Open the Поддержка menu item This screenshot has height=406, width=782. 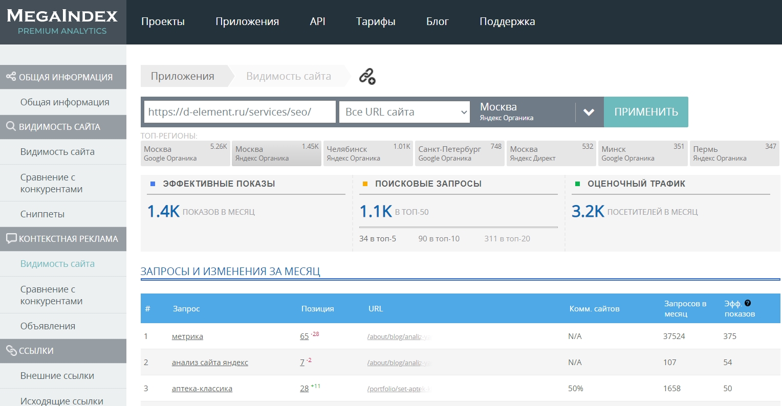[507, 21]
